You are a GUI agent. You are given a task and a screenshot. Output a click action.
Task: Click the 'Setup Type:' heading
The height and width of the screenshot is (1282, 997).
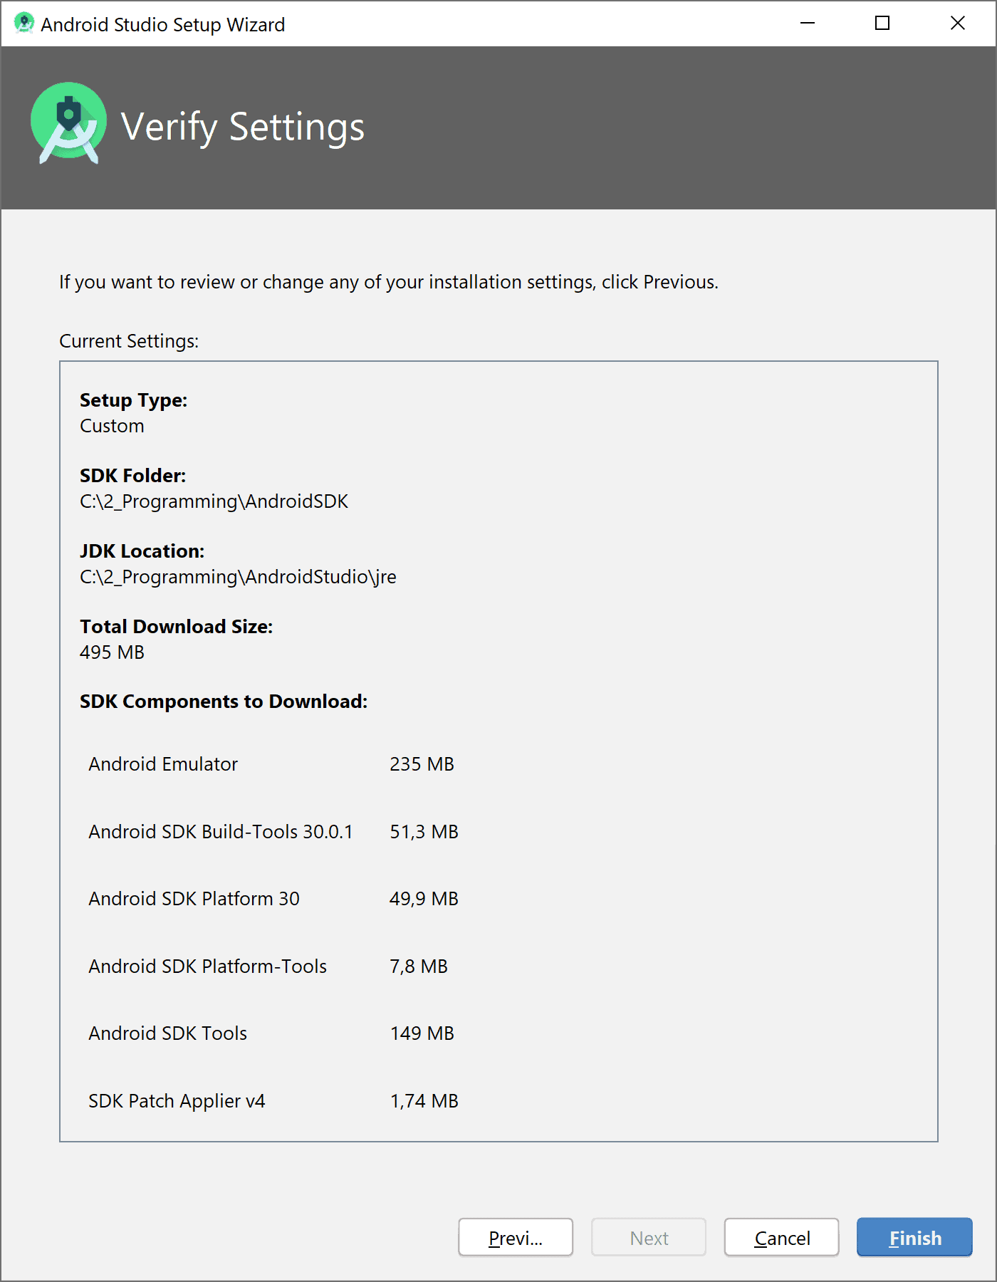(133, 400)
